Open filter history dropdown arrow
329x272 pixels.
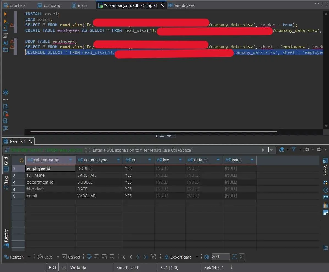pyautogui.click(x=271, y=150)
